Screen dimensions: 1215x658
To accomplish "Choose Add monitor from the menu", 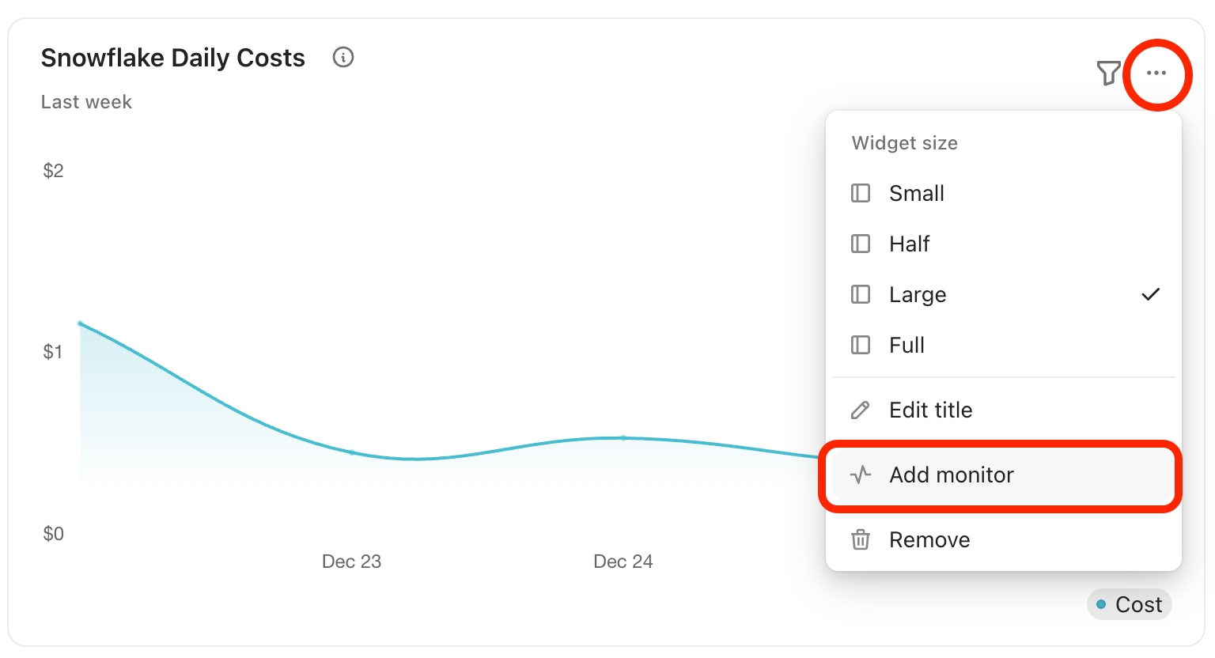I will coord(952,475).
